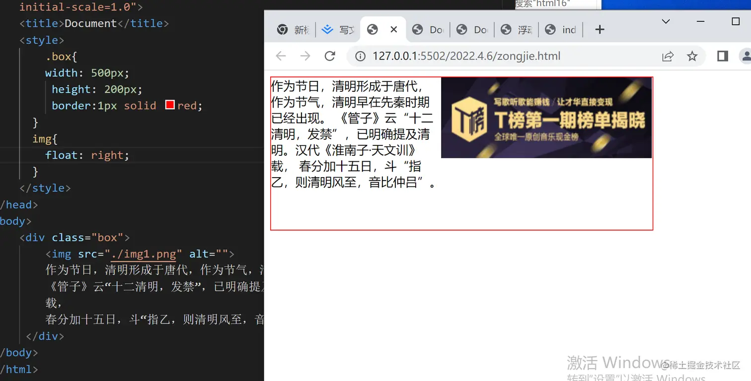This screenshot has width=751, height=381.
Task: Click the closing </div> tag in the editor
Action: [45, 336]
